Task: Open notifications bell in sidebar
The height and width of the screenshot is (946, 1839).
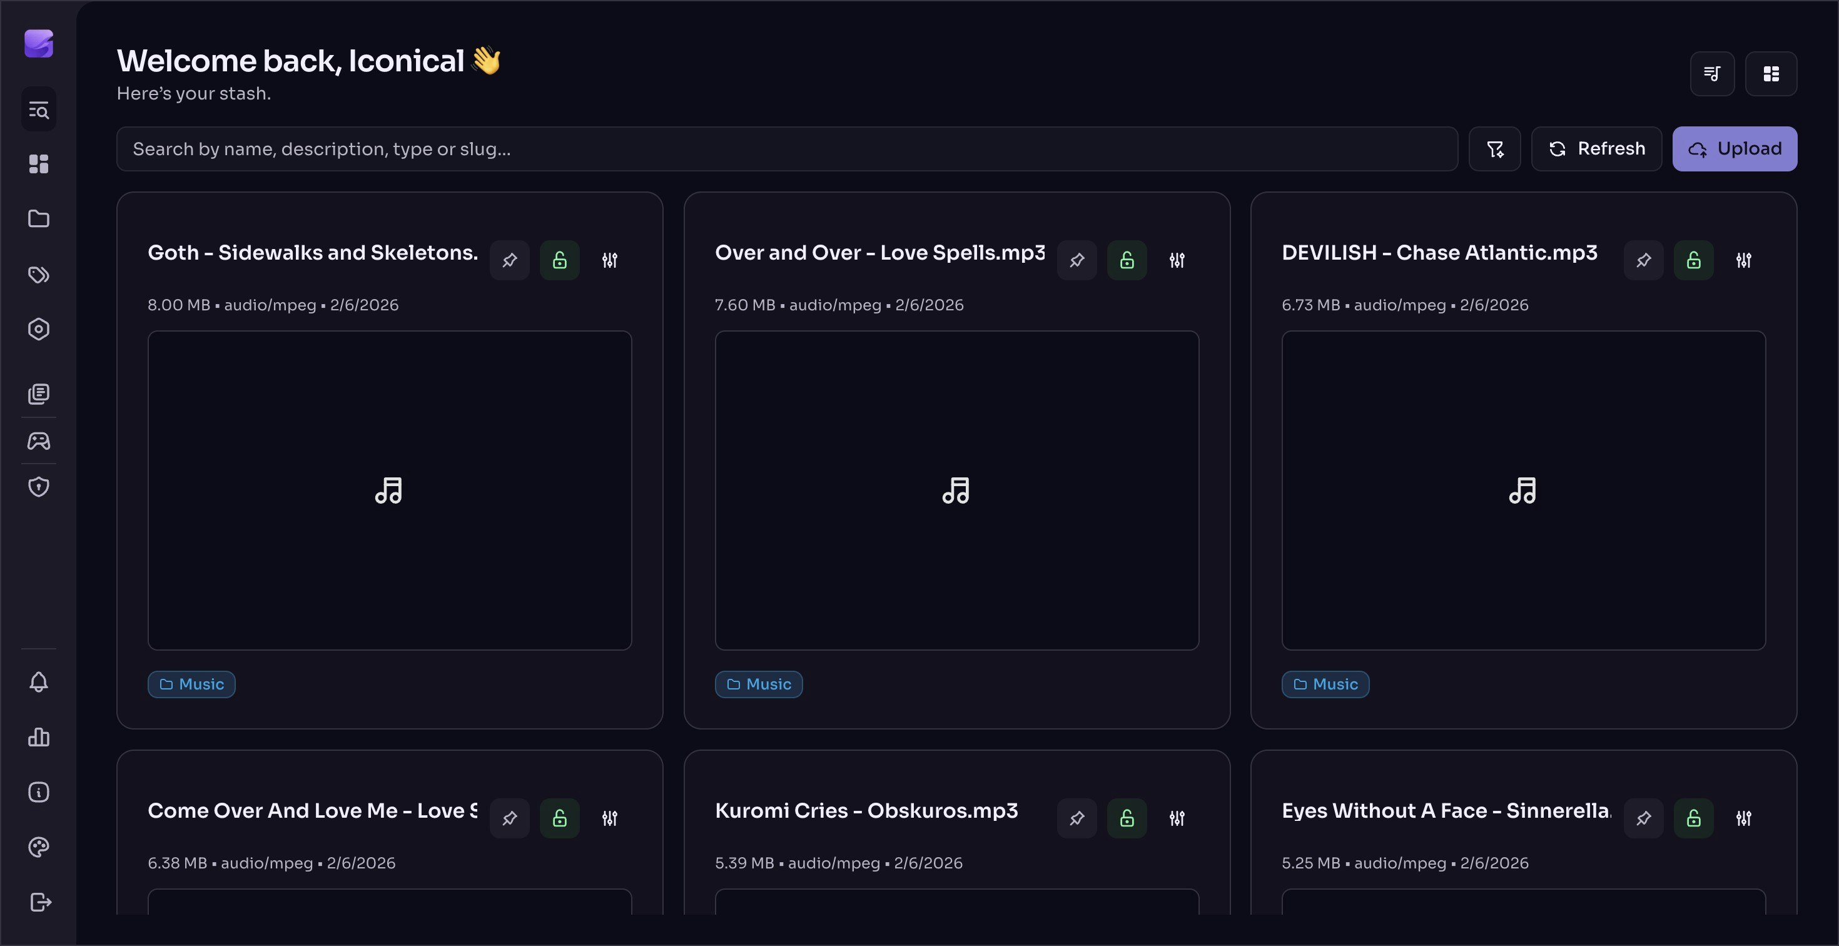Action: point(39,682)
